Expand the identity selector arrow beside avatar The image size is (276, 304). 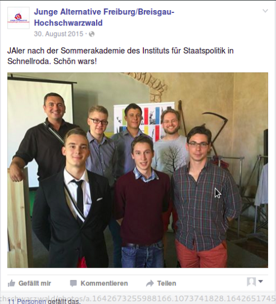pyautogui.click(x=260, y=281)
